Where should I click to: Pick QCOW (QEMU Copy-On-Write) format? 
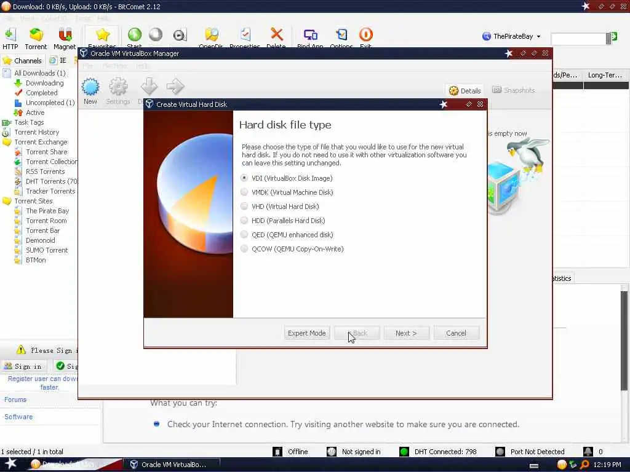click(244, 249)
